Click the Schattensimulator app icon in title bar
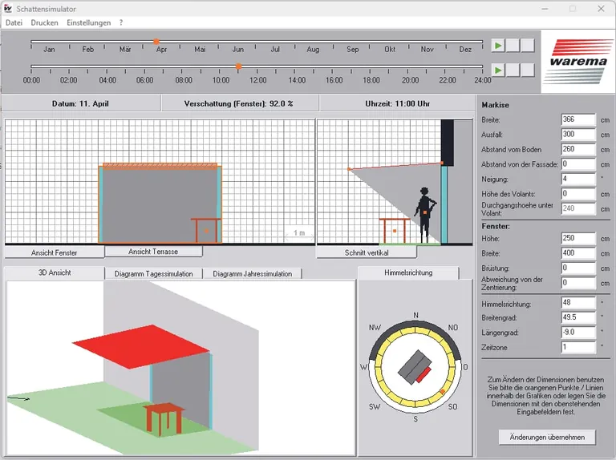The height and width of the screenshot is (460, 616). click(7, 8)
